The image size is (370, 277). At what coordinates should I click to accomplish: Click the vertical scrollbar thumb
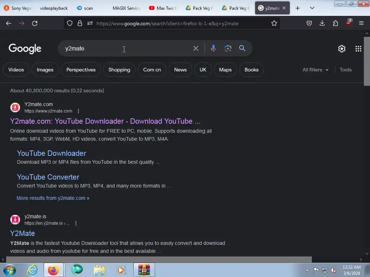[x=367, y=61]
